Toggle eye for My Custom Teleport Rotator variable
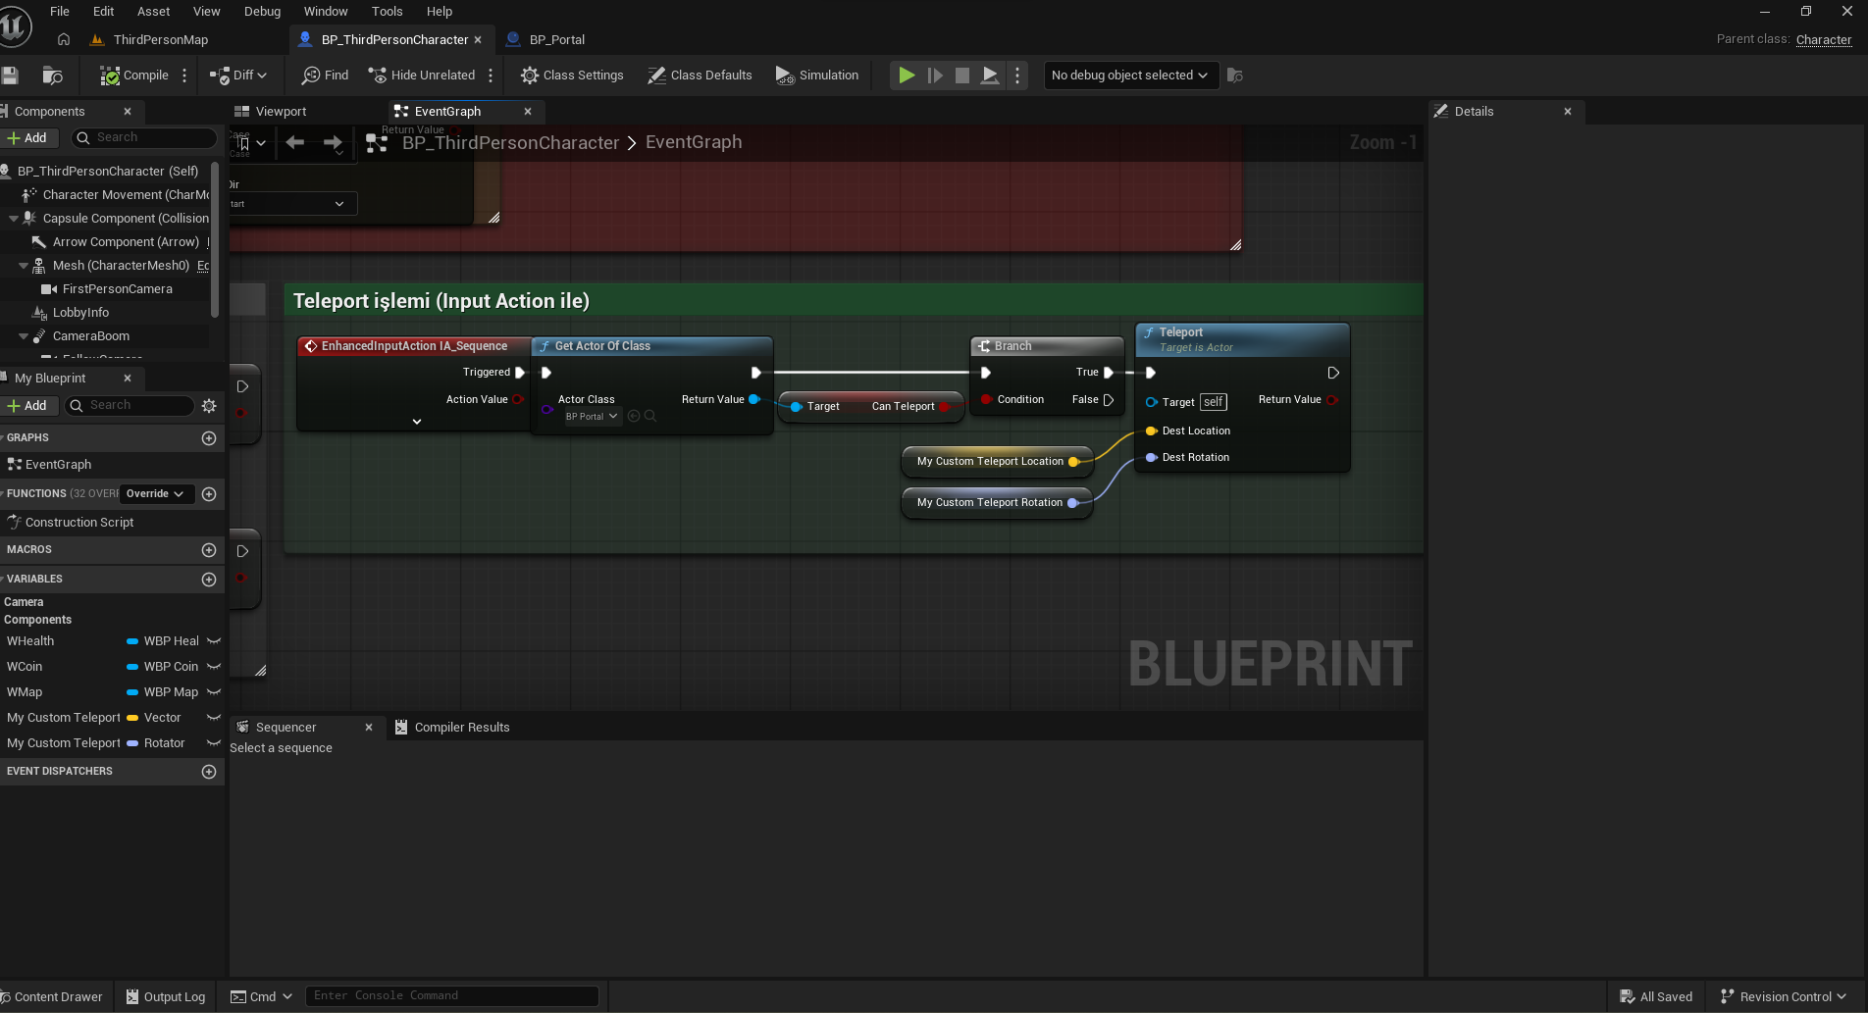Image resolution: width=1868 pixels, height=1013 pixels. pyautogui.click(x=214, y=743)
